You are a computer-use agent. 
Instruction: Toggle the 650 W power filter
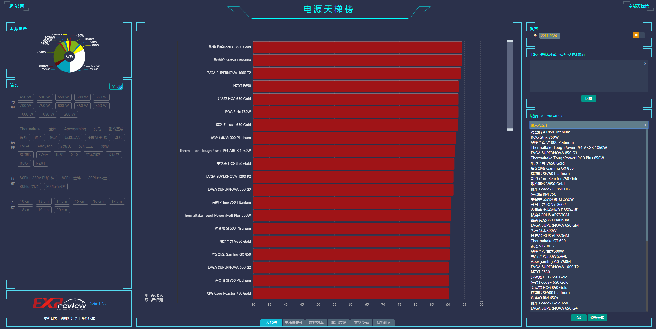click(x=101, y=97)
